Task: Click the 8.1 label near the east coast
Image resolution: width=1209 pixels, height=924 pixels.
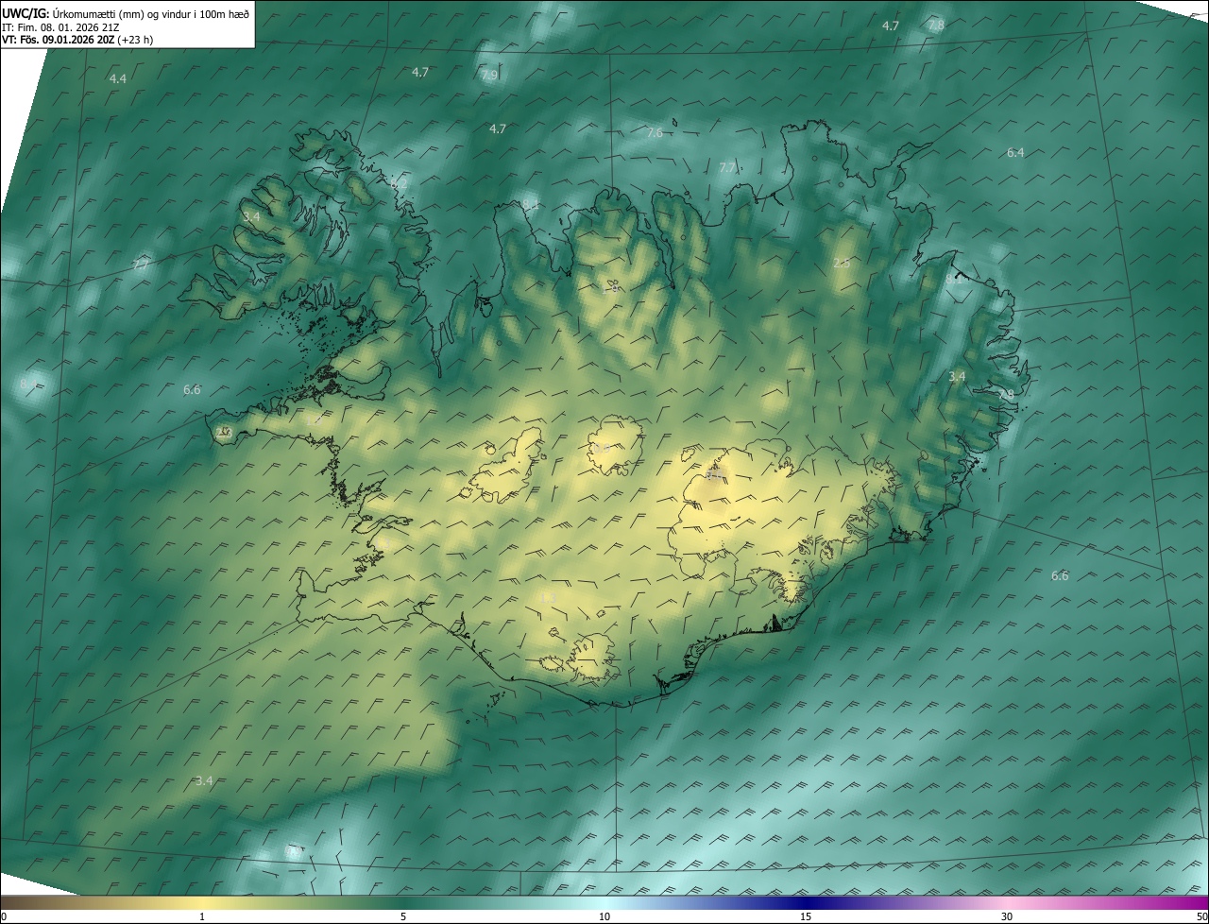Action: [955, 280]
